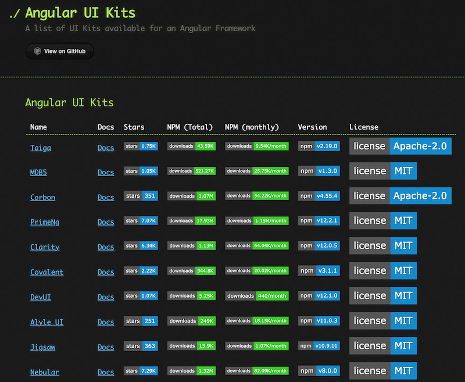Open the Covalent kit link
The height and width of the screenshot is (382, 465).
pos(47,272)
